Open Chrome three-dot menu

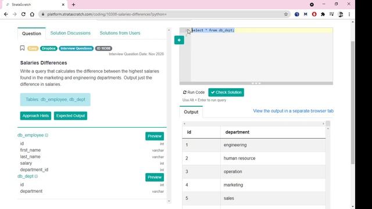(349, 14)
